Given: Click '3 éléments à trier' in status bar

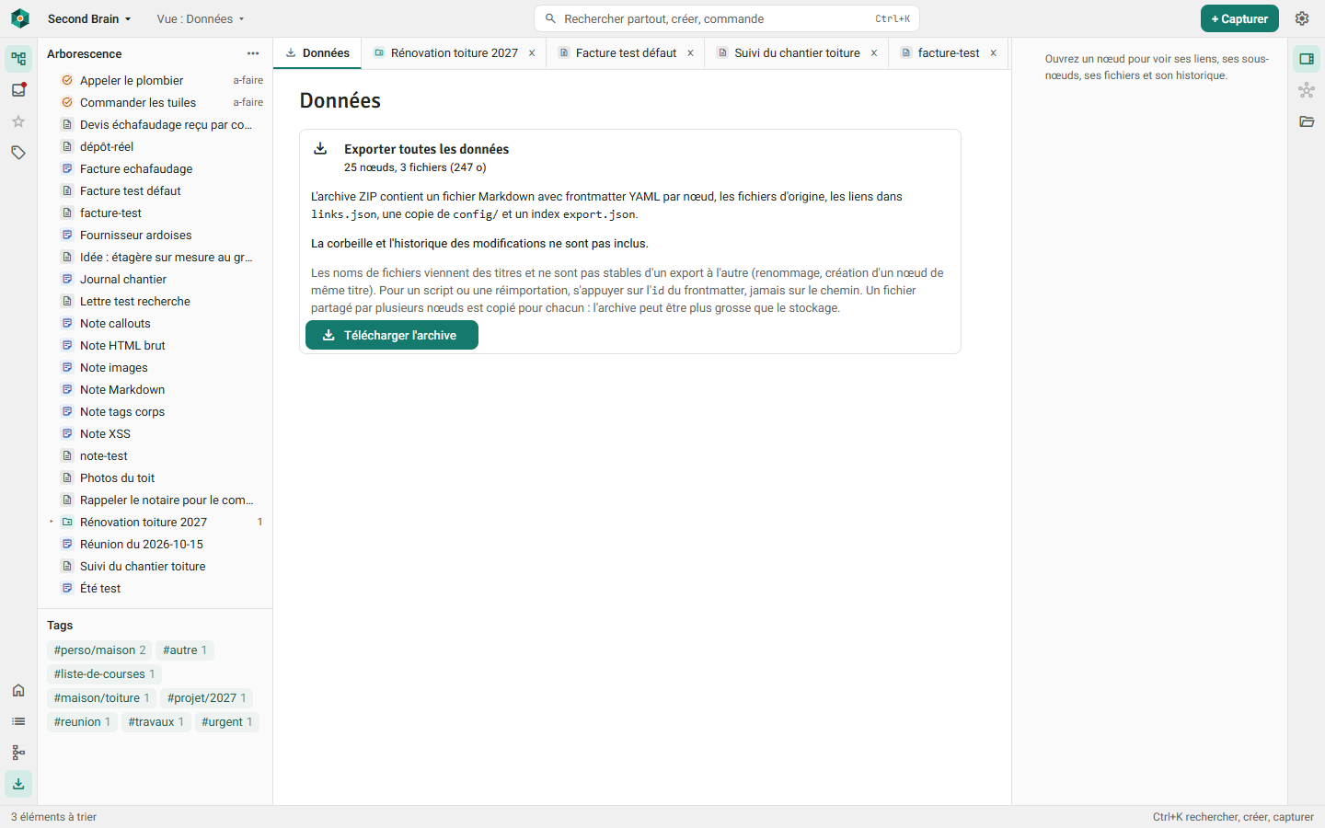Looking at the screenshot, I should pos(53,817).
